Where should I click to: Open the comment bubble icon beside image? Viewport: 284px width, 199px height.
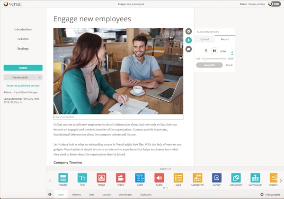(188, 49)
